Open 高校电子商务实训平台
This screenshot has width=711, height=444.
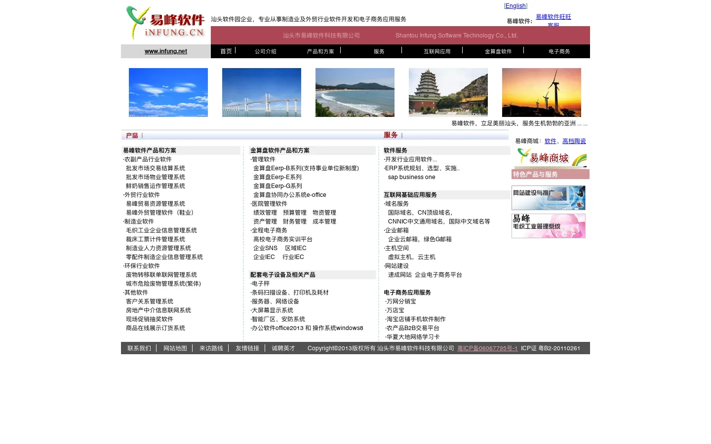point(283,239)
